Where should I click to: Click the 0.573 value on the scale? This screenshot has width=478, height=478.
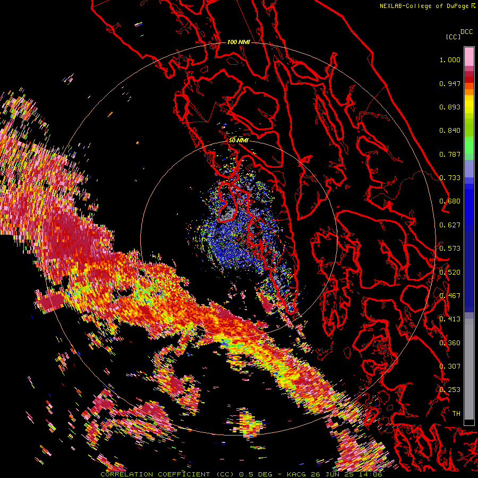[450, 249]
